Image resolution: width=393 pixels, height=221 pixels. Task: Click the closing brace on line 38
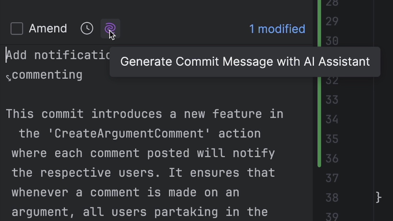tap(378, 198)
